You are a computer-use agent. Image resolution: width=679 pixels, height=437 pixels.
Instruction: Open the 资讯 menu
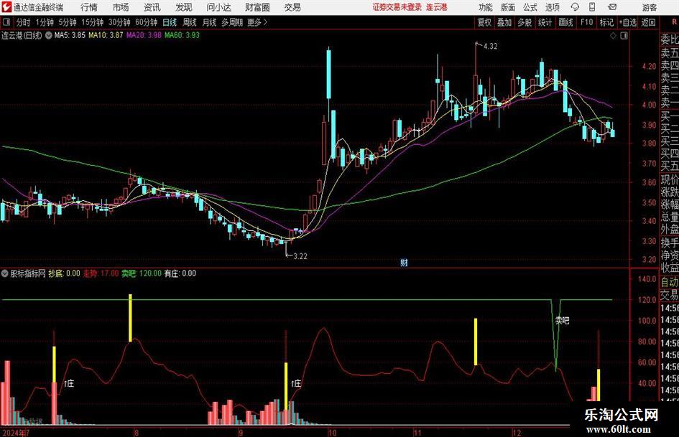tap(152, 7)
